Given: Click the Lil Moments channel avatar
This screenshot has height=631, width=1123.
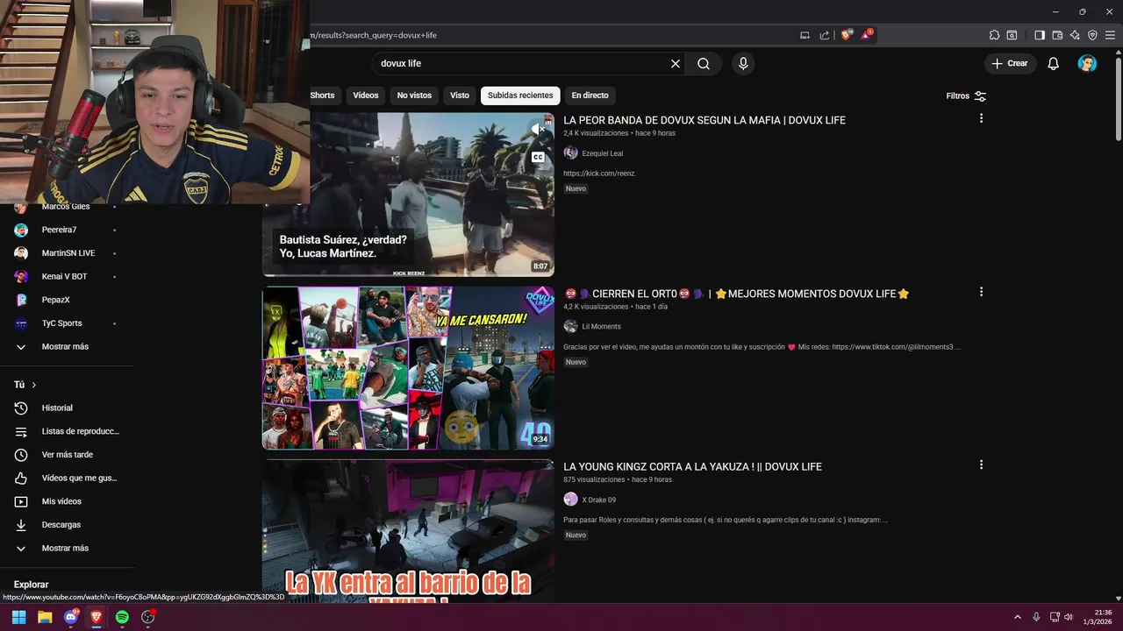Looking at the screenshot, I should tap(570, 326).
